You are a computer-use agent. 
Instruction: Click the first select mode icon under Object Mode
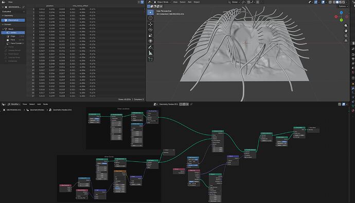click(x=149, y=6)
